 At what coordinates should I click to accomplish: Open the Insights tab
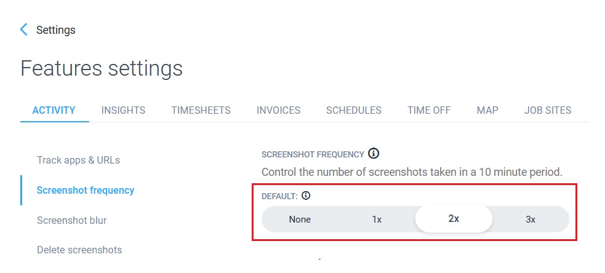(123, 111)
